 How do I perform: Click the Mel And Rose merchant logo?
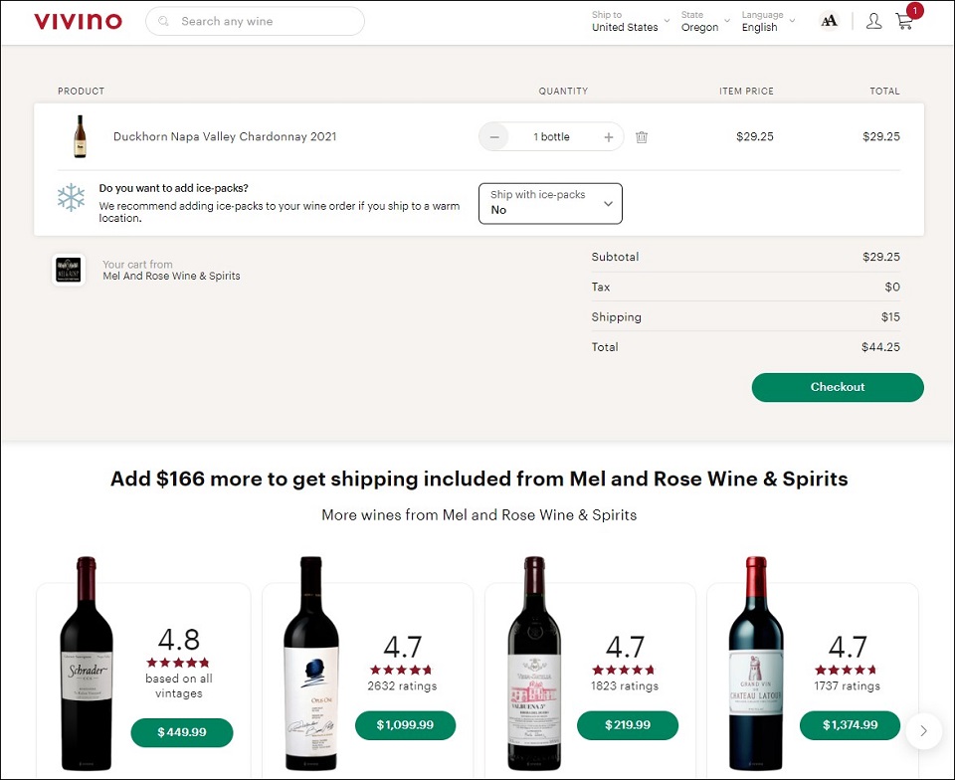pyautogui.click(x=69, y=270)
